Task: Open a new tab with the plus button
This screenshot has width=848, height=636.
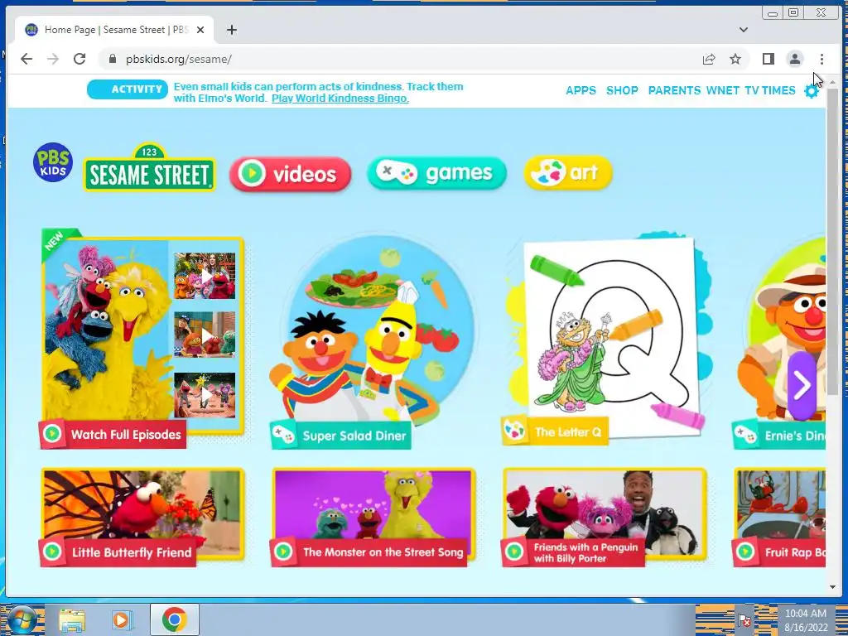Action: click(x=232, y=30)
